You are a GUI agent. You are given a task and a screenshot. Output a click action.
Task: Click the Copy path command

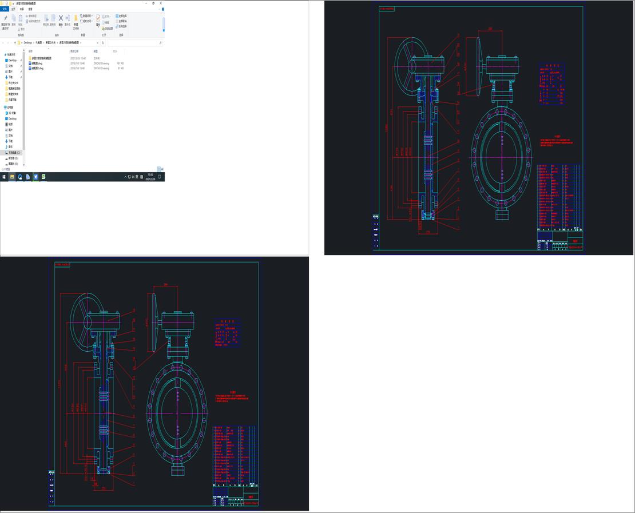point(31,16)
